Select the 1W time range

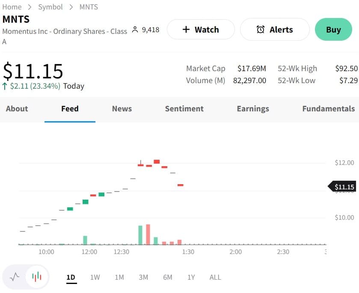pos(95,277)
